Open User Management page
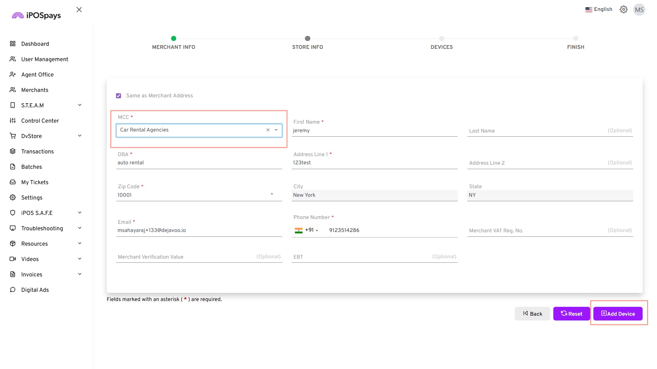Viewport: 657px width, 369px height. coord(44,59)
